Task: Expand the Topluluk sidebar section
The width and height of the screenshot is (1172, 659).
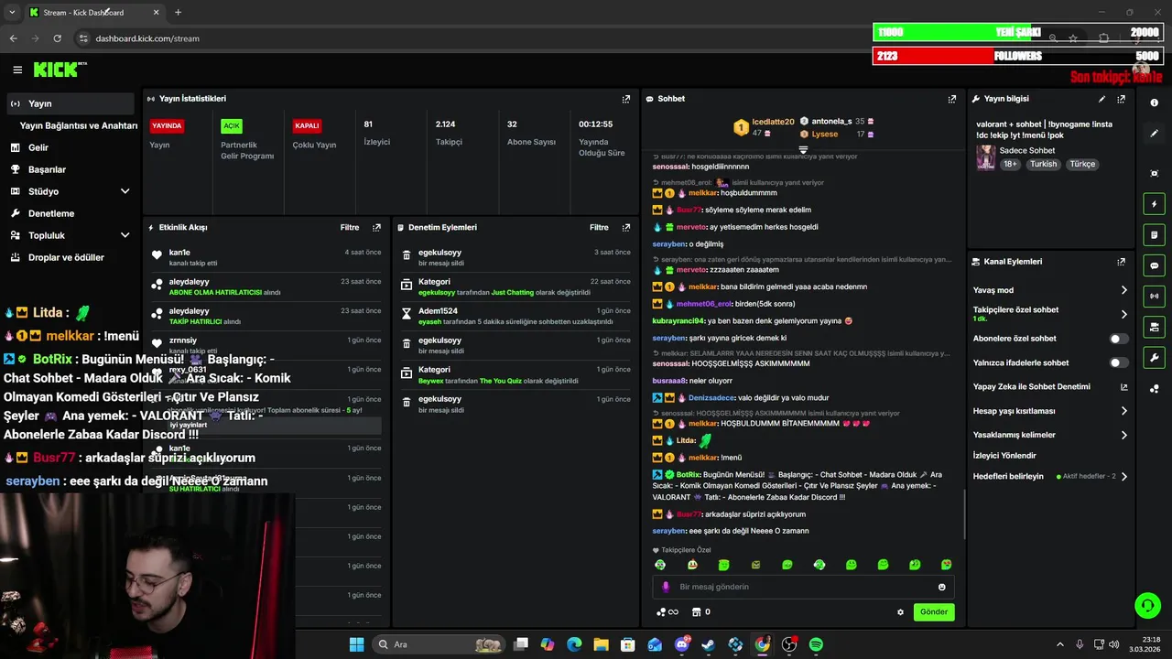Action: pos(125,235)
